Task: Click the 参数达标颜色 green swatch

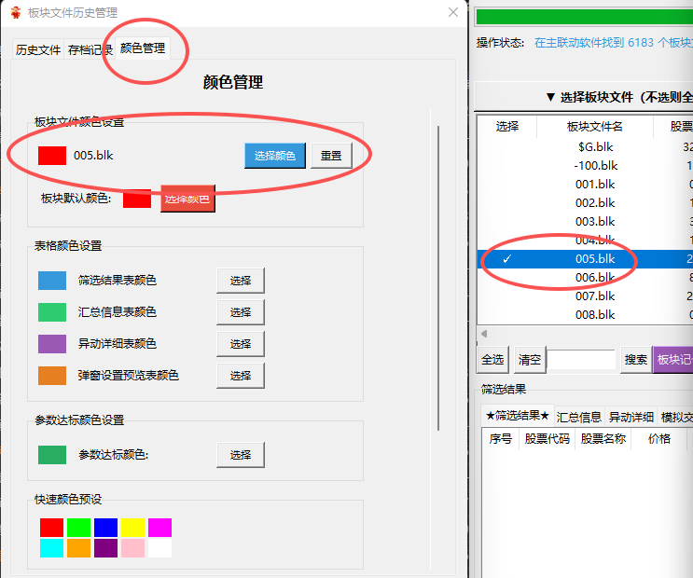Action: click(52, 455)
